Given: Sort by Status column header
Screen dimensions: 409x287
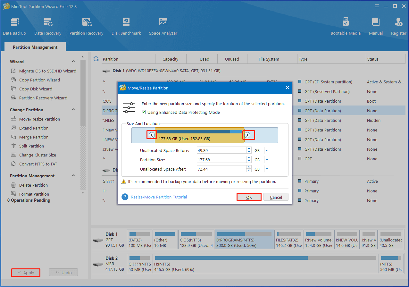Looking at the screenshot, I should [x=385, y=59].
